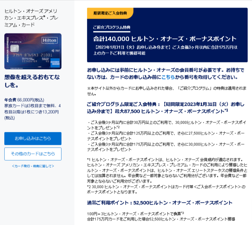Click the 最大87,500 ボーナスポイント heading
The image size is (252, 225).
tap(166, 108)
